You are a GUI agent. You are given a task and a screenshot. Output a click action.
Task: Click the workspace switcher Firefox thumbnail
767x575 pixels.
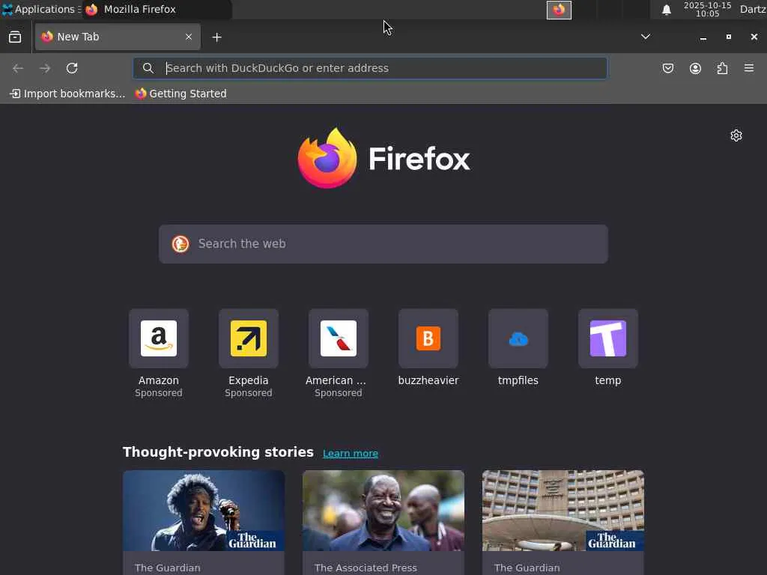pos(559,10)
